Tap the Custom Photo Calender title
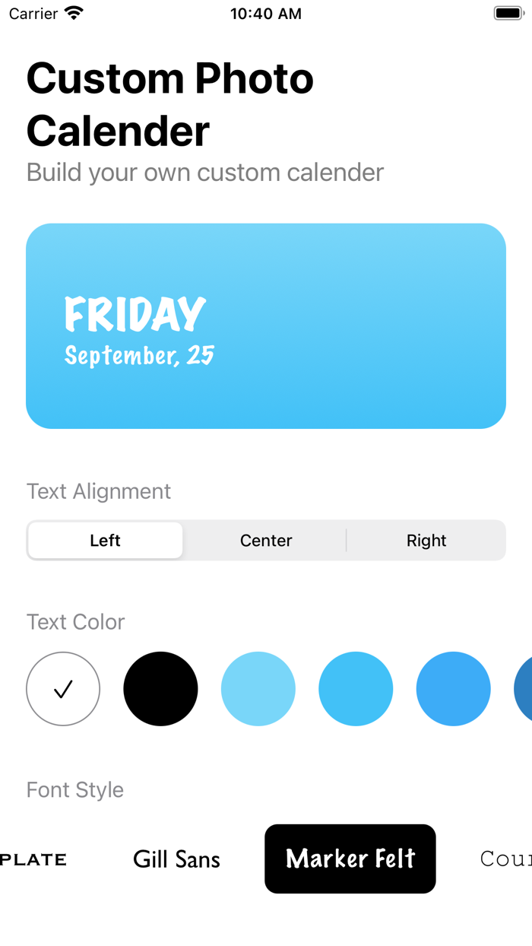 pos(170,103)
